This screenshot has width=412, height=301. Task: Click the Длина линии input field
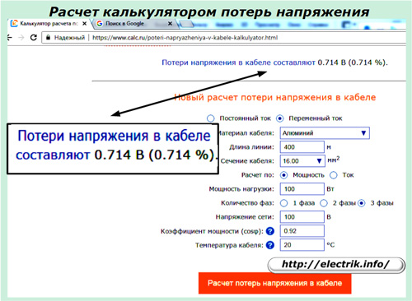302,147
